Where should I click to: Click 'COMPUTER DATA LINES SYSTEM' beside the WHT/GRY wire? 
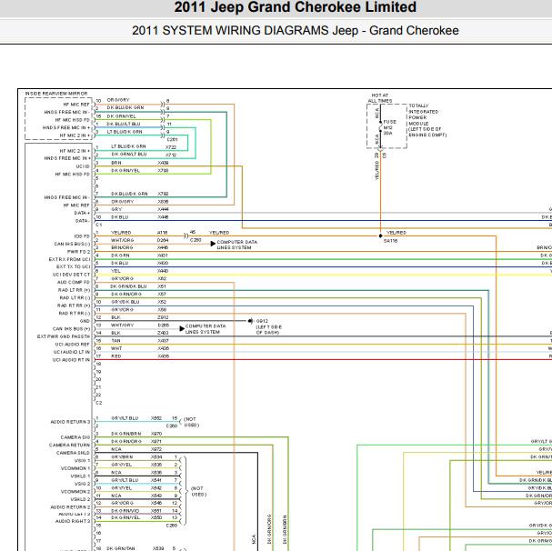pyautogui.click(x=206, y=329)
